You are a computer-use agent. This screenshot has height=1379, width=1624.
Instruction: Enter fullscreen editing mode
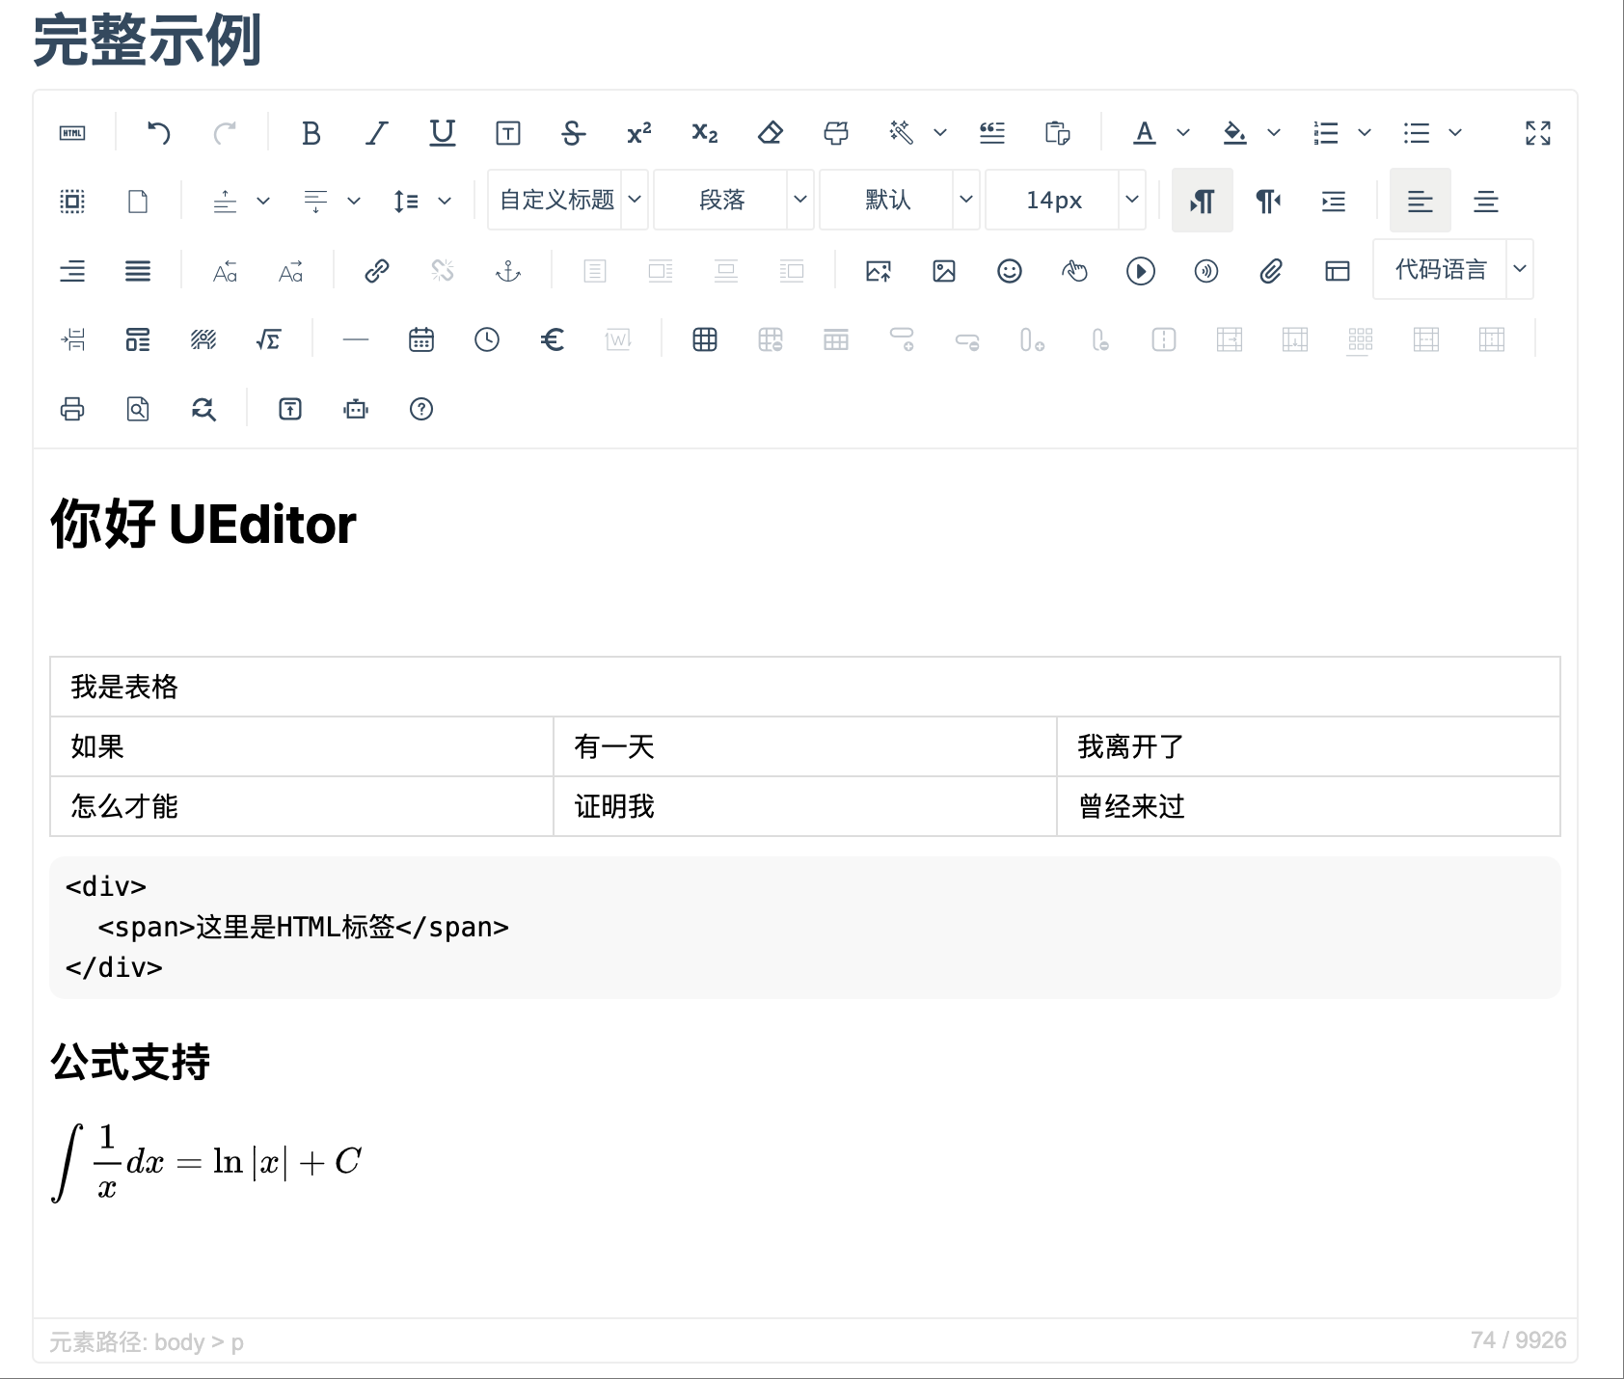(x=1537, y=132)
